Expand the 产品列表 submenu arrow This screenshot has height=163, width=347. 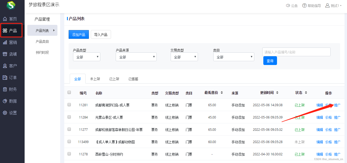(54, 30)
